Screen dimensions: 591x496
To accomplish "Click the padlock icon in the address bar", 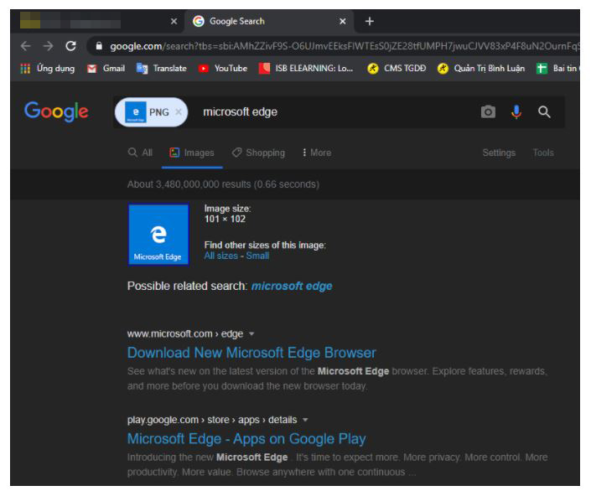I will 99,46.
